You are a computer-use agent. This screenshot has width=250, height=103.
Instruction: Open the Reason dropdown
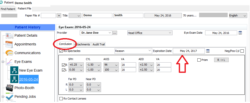149,51
